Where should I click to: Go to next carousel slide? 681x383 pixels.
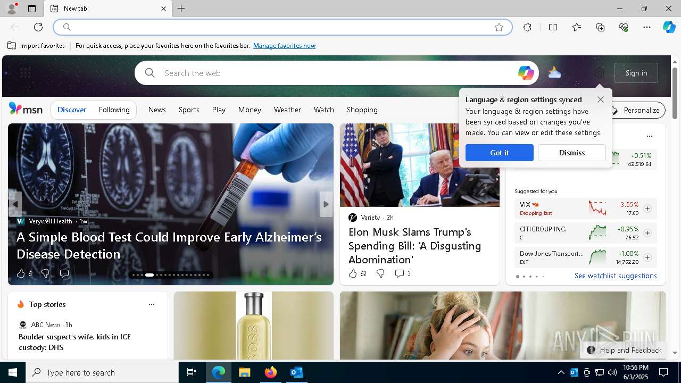tap(326, 204)
